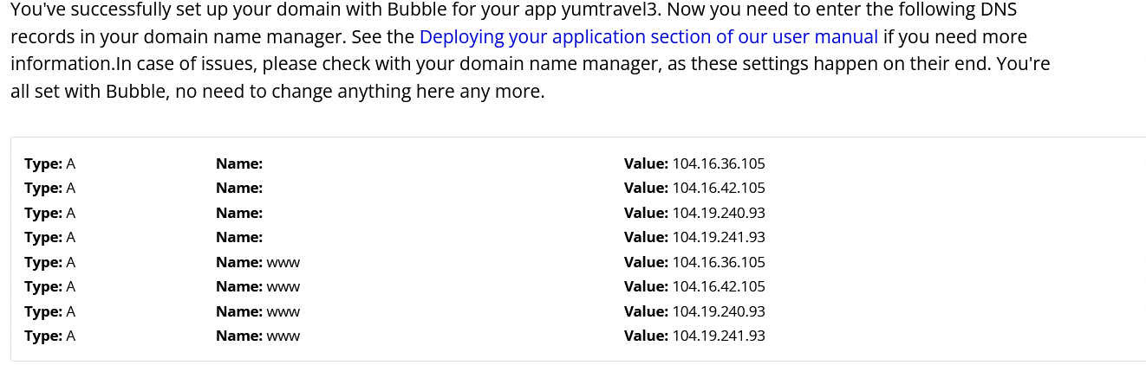Click the empty Name label of the topmost record

click(238, 163)
